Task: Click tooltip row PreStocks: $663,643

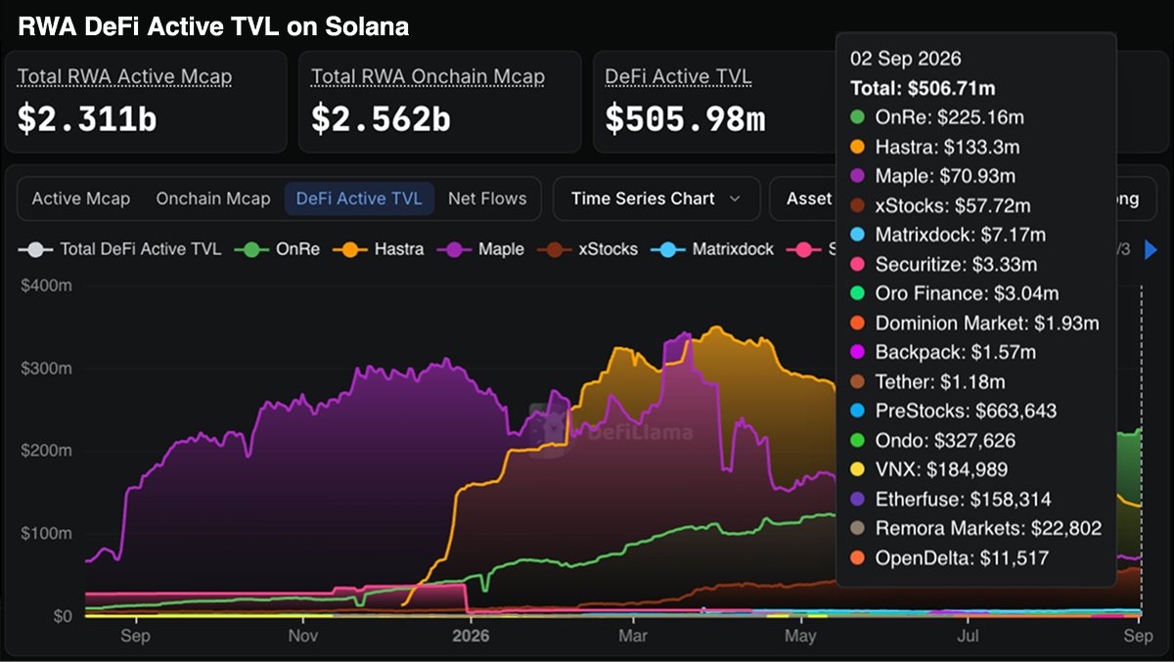Action: tap(952, 411)
